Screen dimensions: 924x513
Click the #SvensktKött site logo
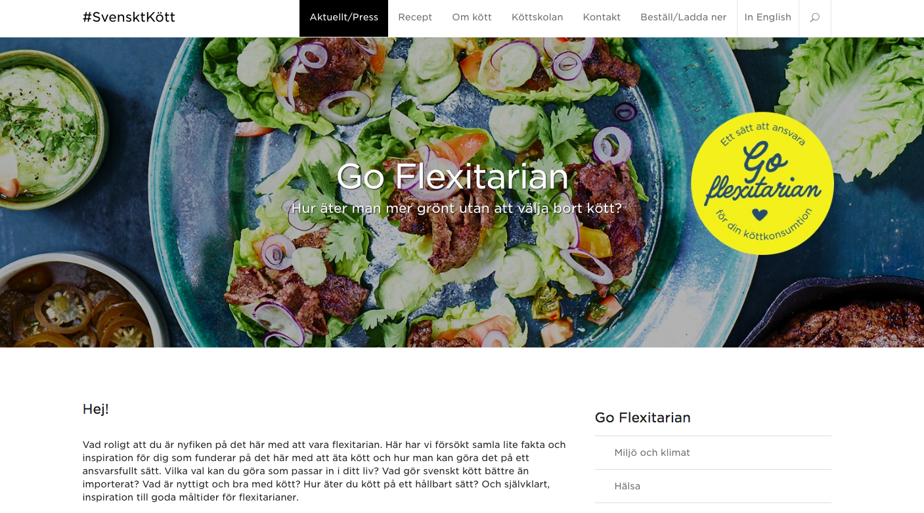(129, 17)
